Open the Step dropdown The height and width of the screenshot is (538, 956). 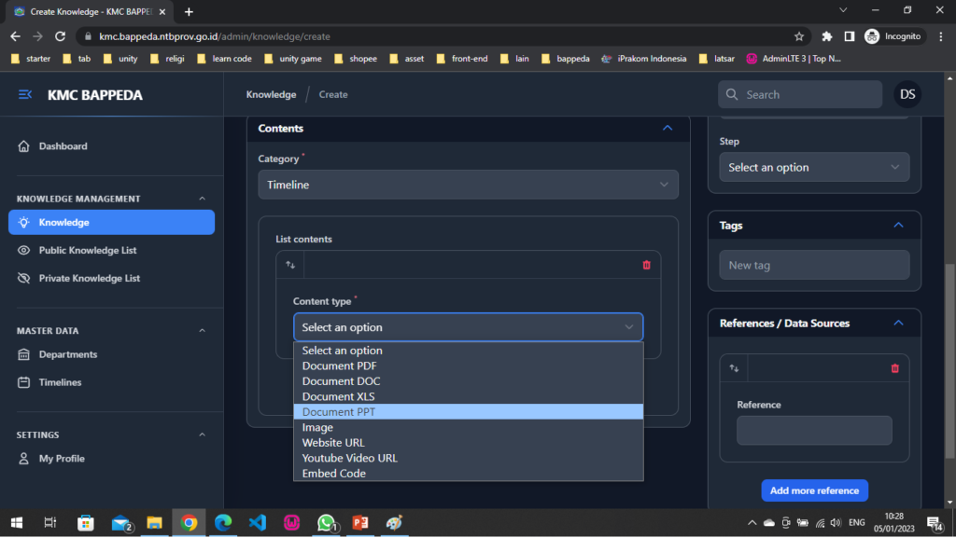[814, 168]
